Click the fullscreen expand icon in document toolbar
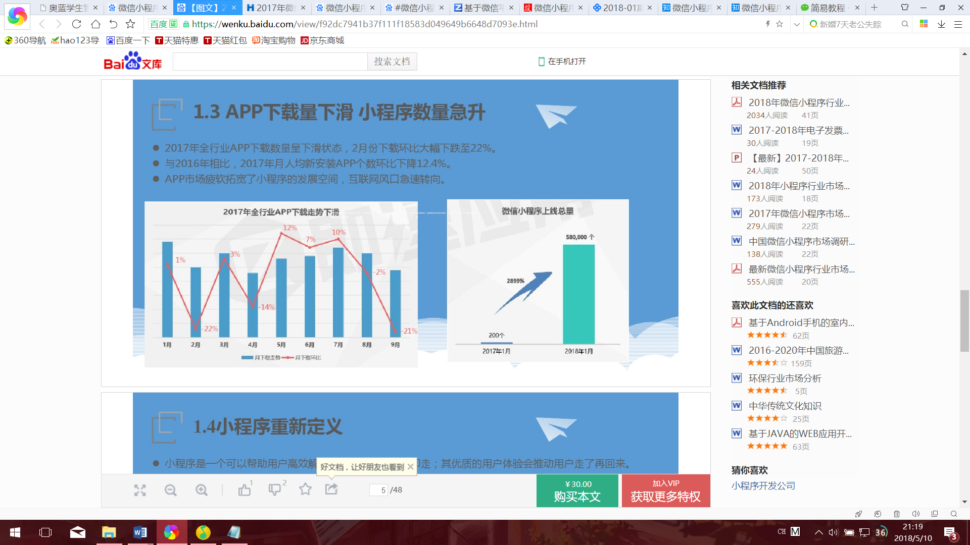This screenshot has height=545, width=970. [x=140, y=490]
